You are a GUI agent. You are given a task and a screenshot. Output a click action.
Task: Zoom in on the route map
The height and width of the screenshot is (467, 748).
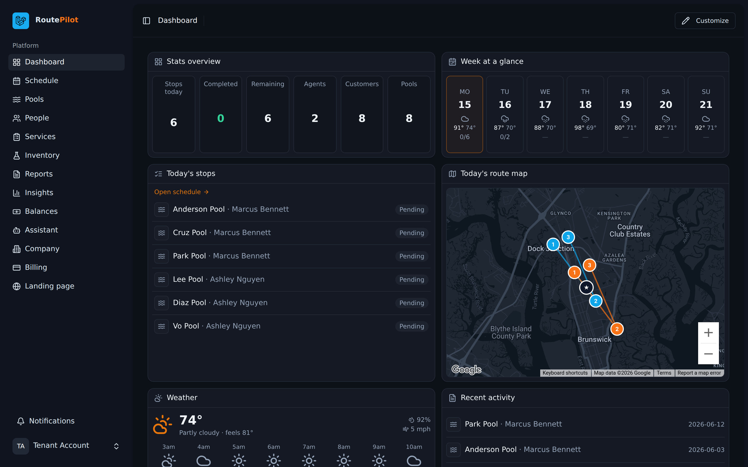tap(709, 333)
